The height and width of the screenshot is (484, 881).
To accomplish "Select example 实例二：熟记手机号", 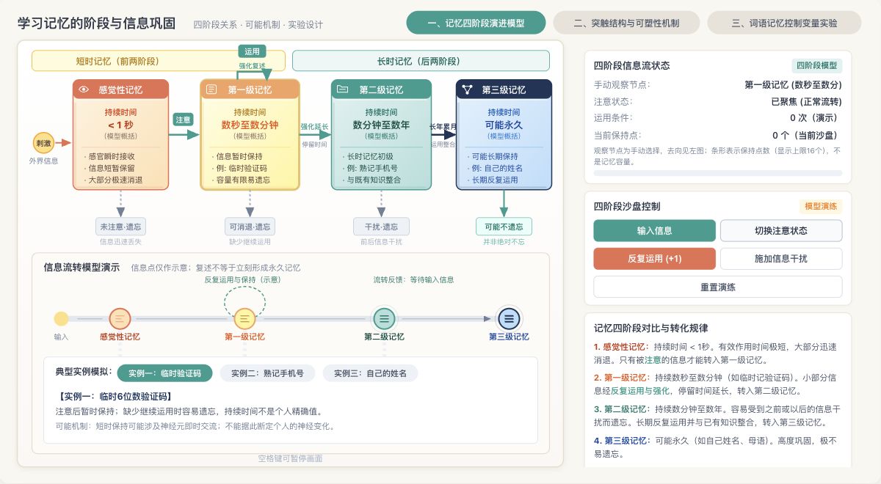I will click(x=267, y=373).
